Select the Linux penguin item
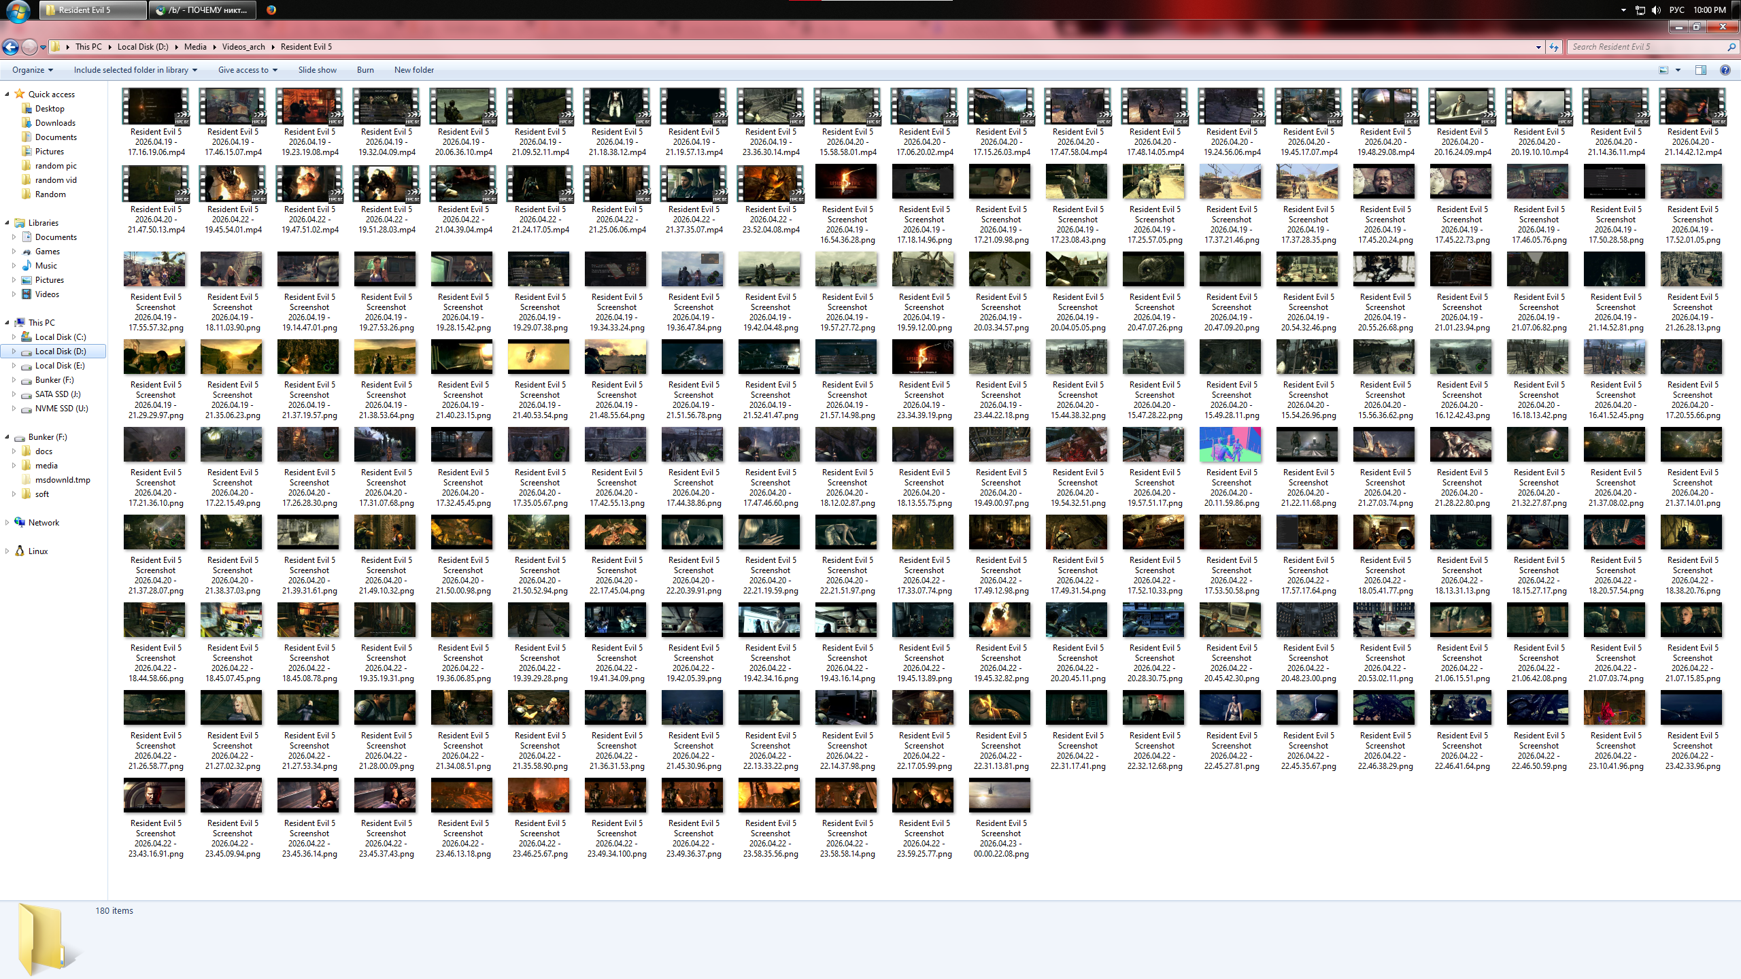This screenshot has height=979, width=1741. coord(31,551)
